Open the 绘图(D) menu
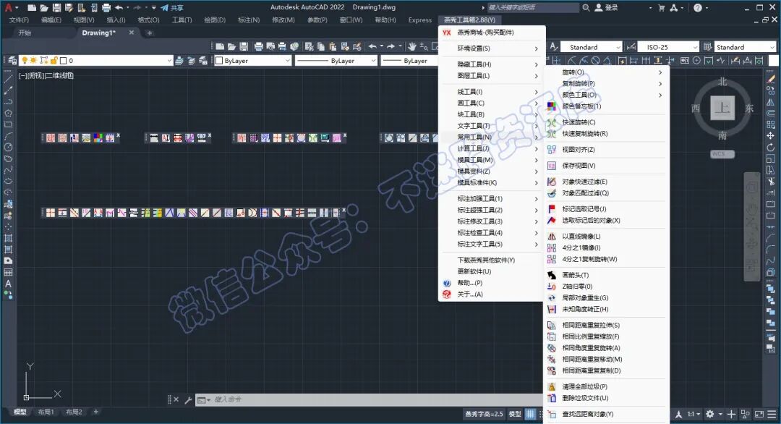 215,20
